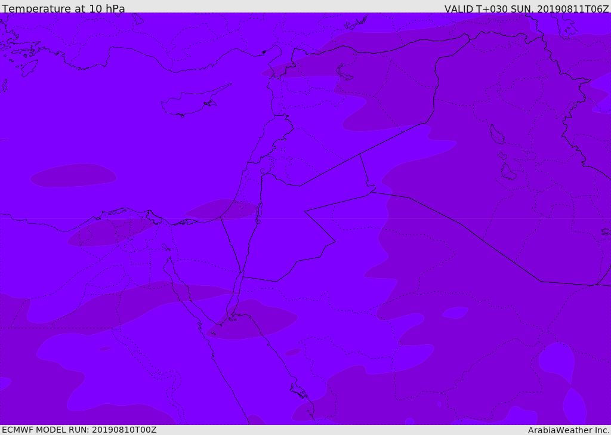
Task: Click the 'ArabiaWeather Inc.' credit text
Action: click(569, 430)
